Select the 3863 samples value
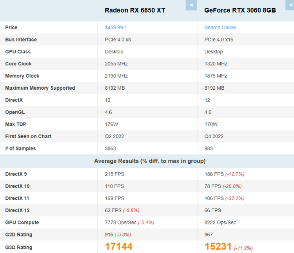The height and width of the screenshot is (253, 294). (x=110, y=148)
